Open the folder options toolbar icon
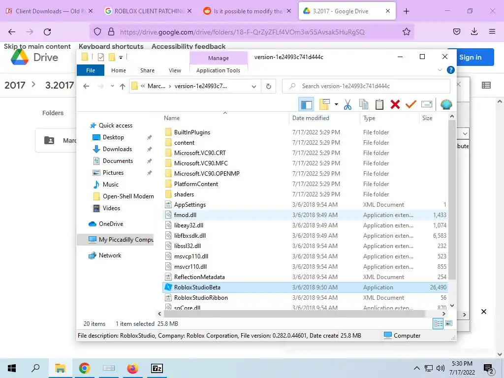This screenshot has height=378, width=504. click(x=325, y=104)
